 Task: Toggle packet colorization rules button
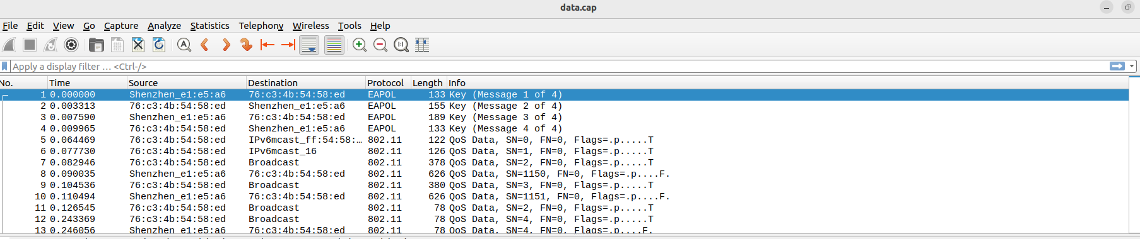coord(334,45)
